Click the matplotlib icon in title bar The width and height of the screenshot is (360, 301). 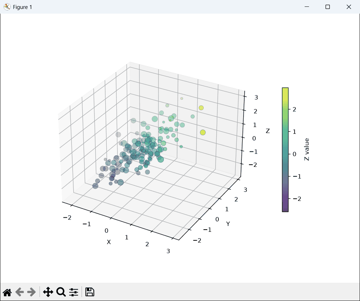tap(7, 7)
